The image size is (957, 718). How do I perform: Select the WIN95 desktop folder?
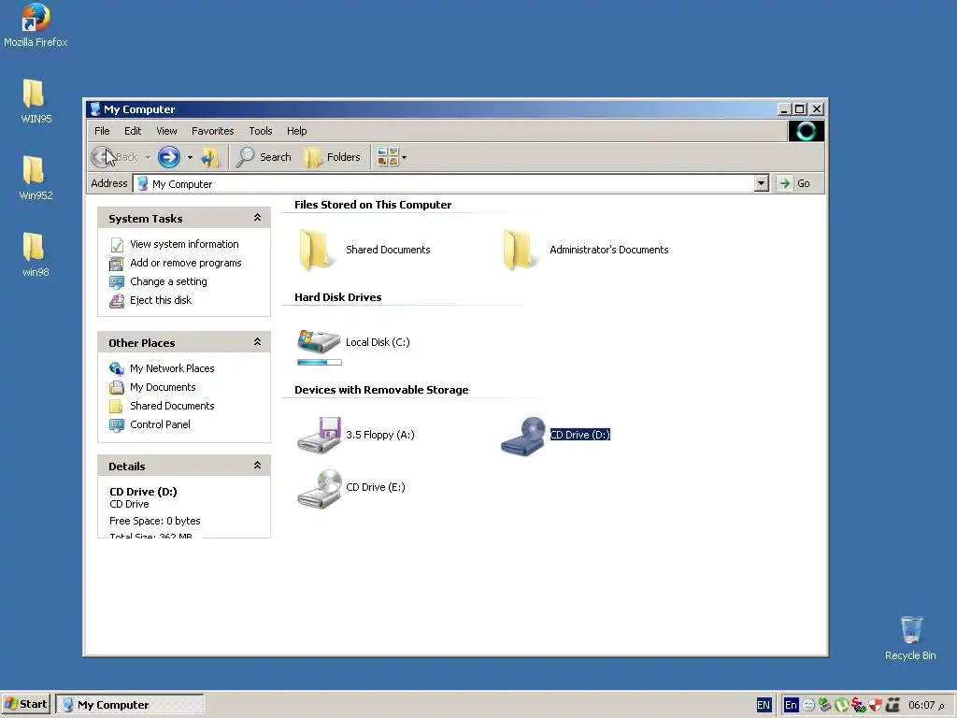(x=36, y=101)
